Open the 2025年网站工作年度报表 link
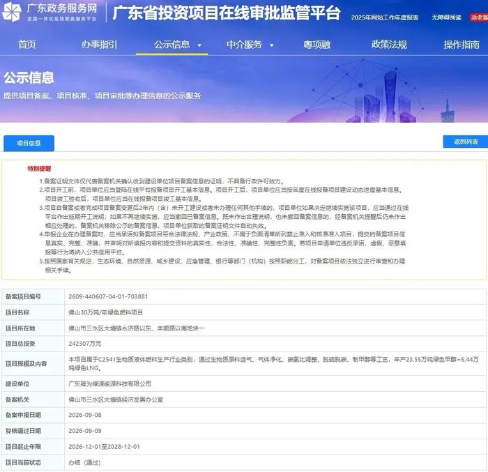 click(x=385, y=17)
